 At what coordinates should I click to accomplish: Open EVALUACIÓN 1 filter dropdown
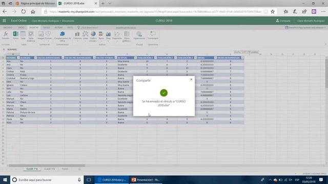click(155, 58)
